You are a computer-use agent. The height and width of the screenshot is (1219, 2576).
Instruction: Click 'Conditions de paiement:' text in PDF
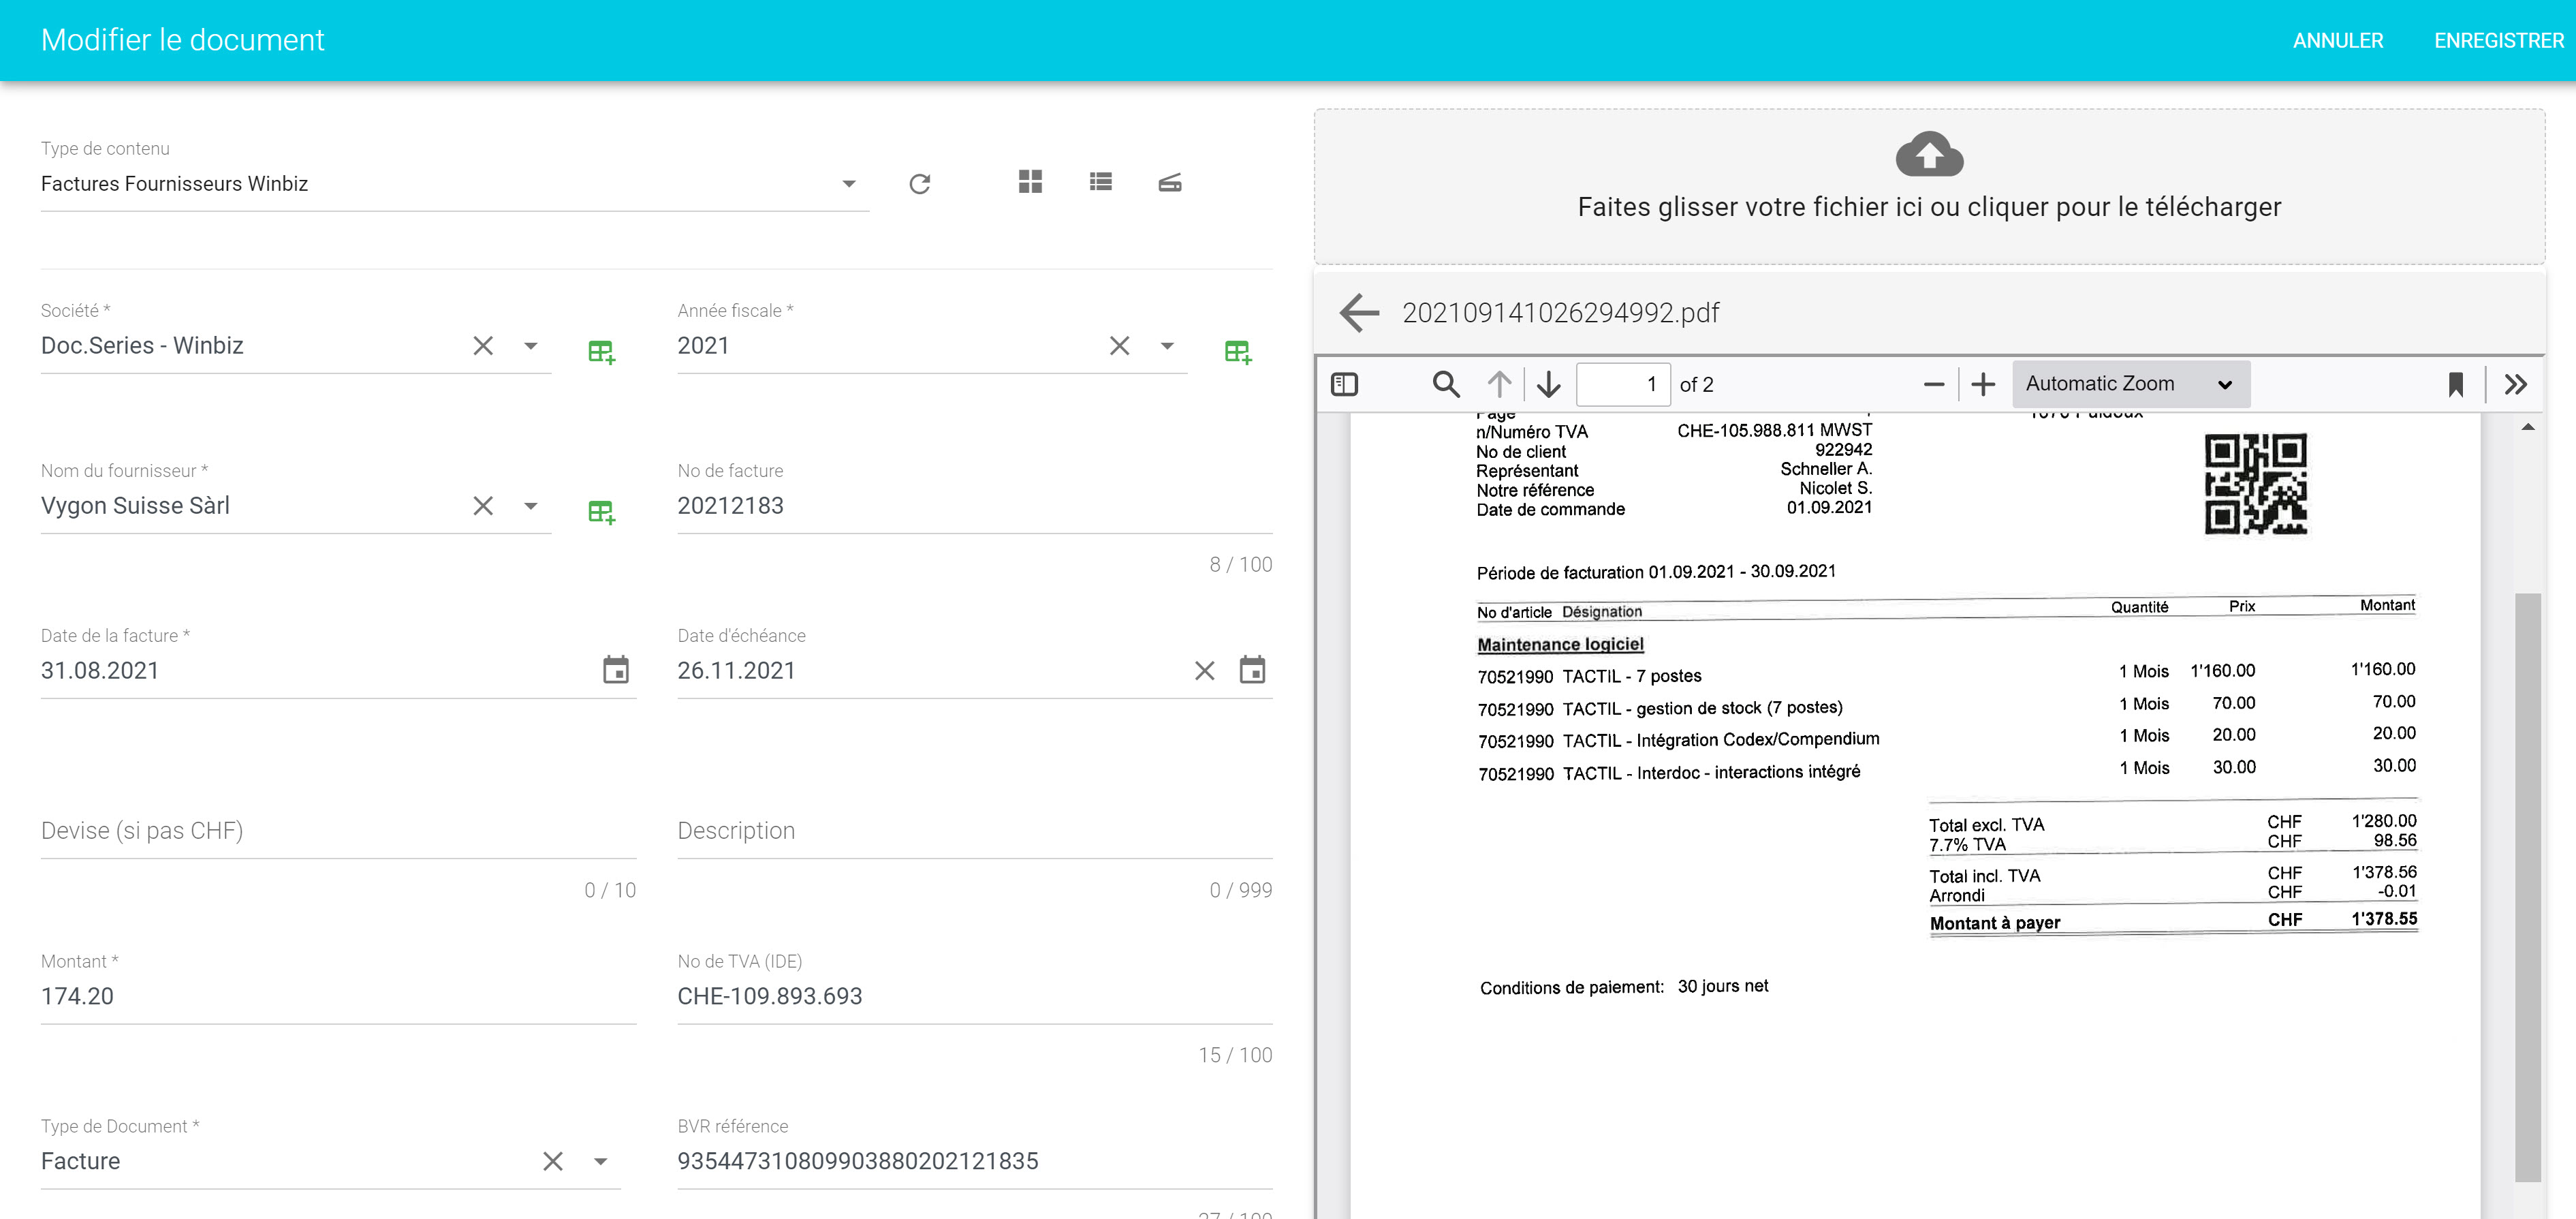pyautogui.click(x=1571, y=988)
